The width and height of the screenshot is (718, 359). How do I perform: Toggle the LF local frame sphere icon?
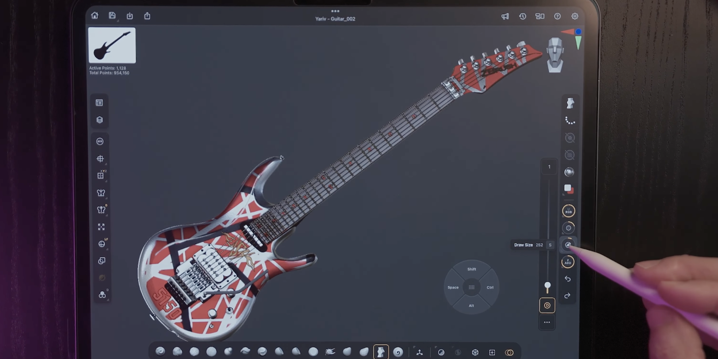tap(101, 244)
